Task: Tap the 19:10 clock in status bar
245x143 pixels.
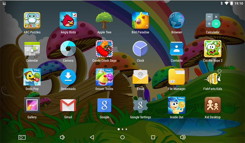Action: (x=239, y=3)
